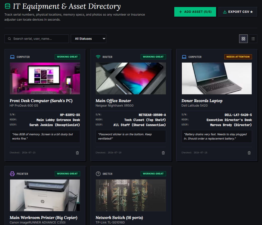
Task: Open the Front Desk Computer photo
Action: click(45, 78)
